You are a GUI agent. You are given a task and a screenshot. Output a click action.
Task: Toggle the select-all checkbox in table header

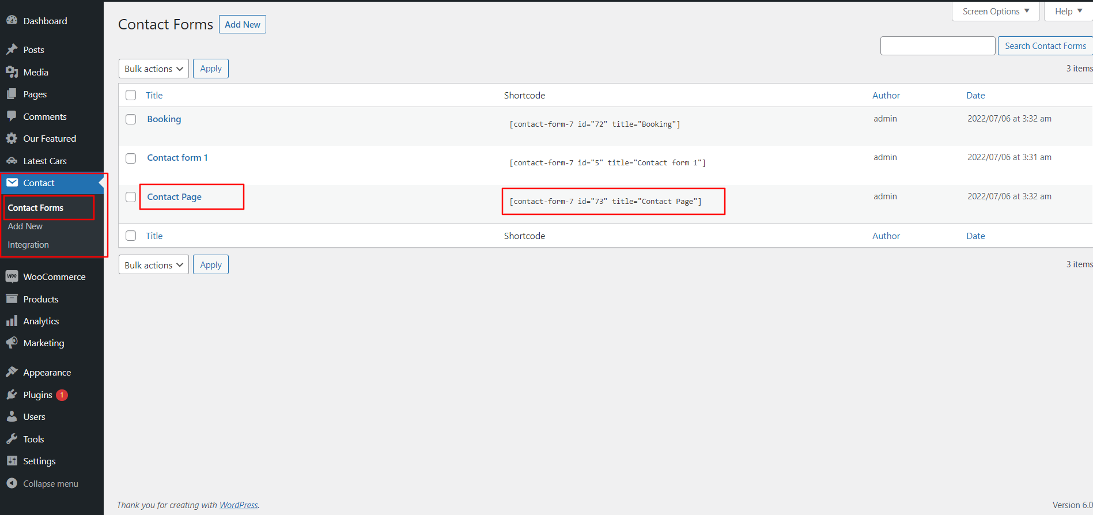tap(131, 95)
